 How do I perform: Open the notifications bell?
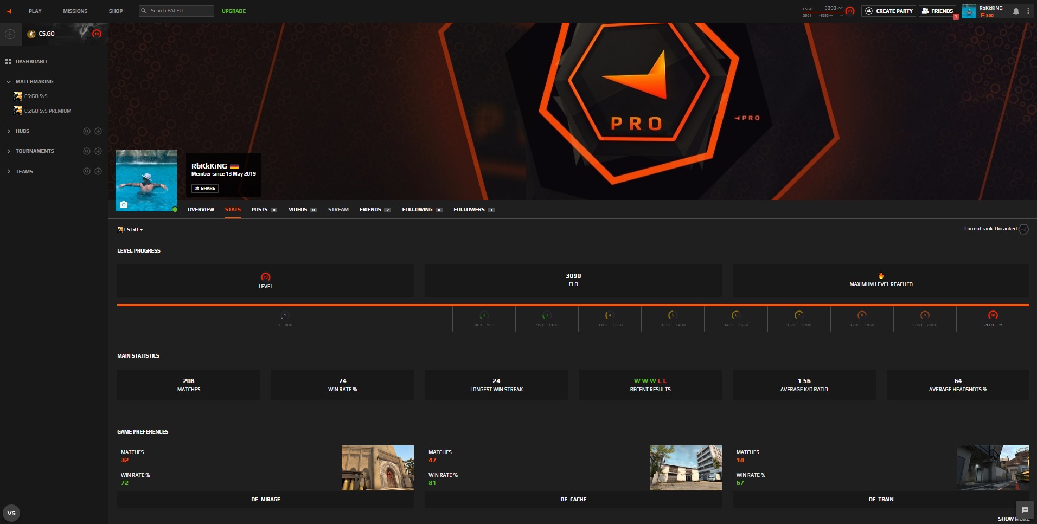coord(1016,11)
